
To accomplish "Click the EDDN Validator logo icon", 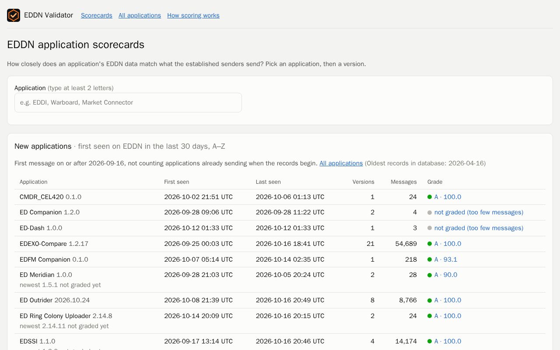I will 14,15.
